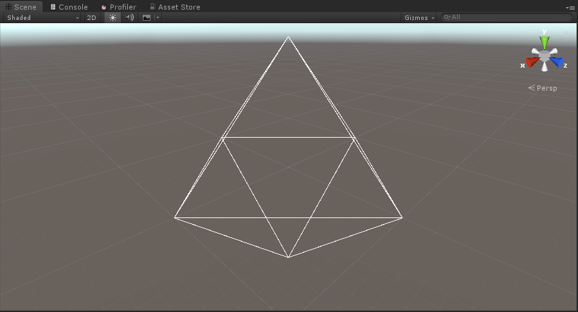Screen dimensions: 578x312
Task: Toggle the Persp projection label
Action: pyautogui.click(x=543, y=88)
